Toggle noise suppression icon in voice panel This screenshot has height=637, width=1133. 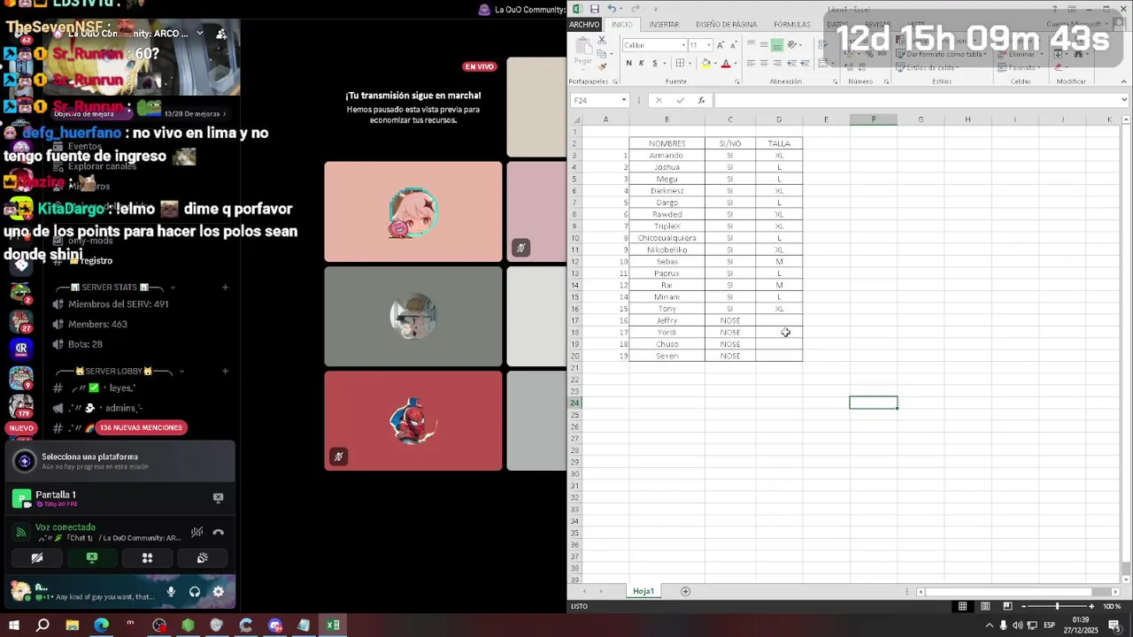197,533
